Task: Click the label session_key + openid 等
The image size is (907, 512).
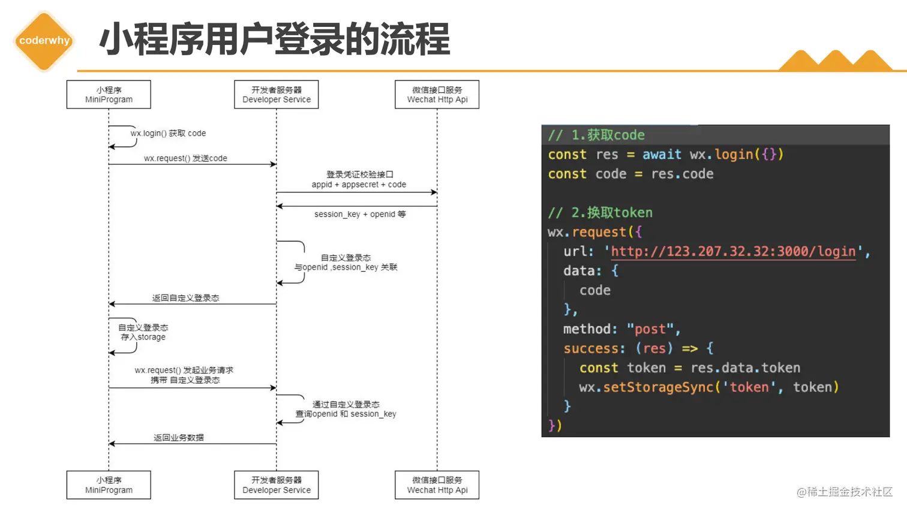Action: 360,214
